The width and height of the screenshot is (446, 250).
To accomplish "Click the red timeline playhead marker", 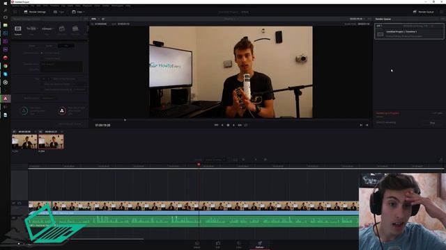I will tap(199, 165).
